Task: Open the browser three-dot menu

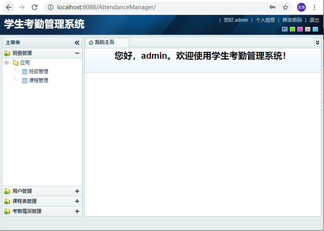Action: pyautogui.click(x=314, y=7)
